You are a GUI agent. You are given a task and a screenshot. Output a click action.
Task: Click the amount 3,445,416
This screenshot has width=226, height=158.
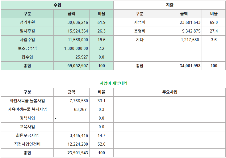[x=79, y=136]
